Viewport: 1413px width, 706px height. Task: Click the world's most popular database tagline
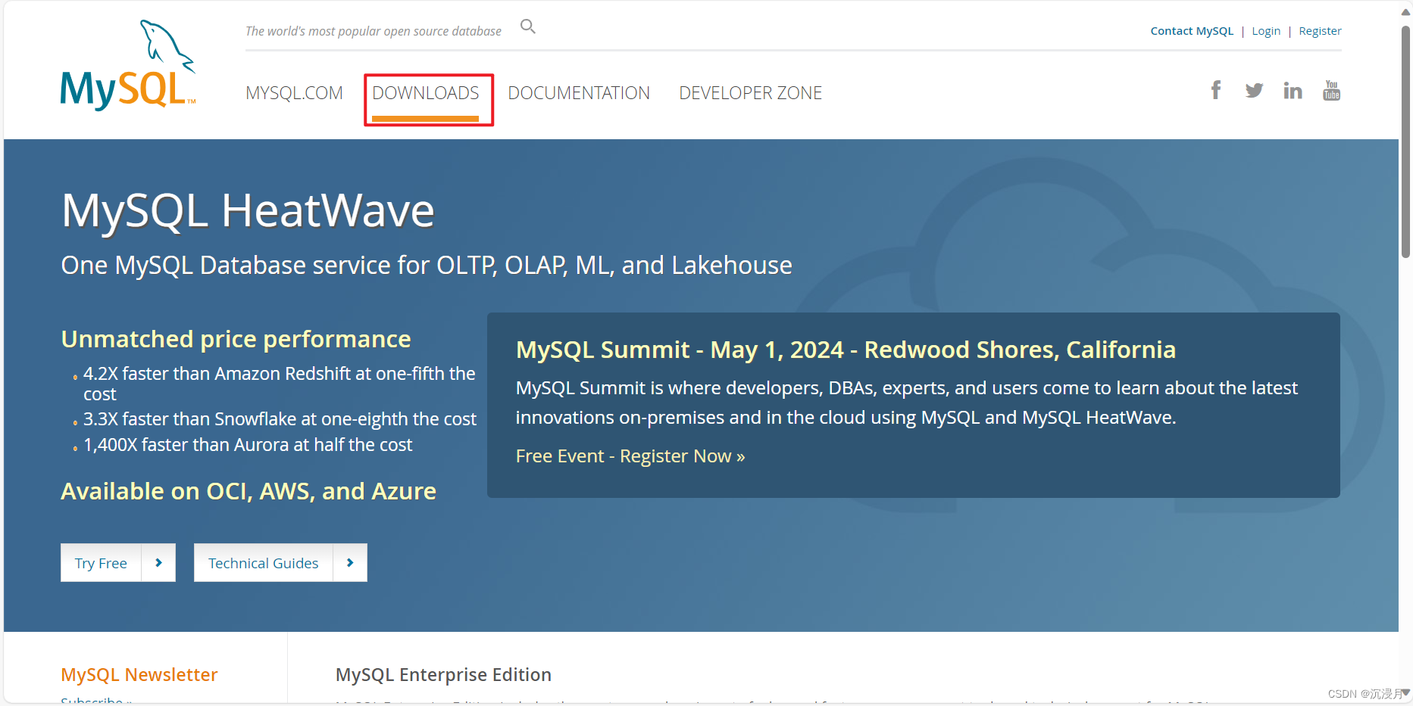point(374,31)
